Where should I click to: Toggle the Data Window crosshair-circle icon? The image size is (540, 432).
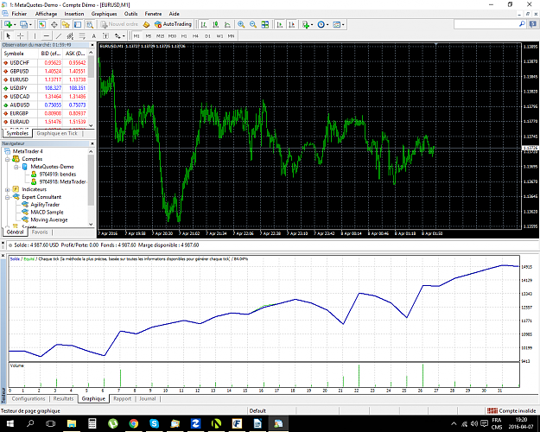tap(54, 24)
